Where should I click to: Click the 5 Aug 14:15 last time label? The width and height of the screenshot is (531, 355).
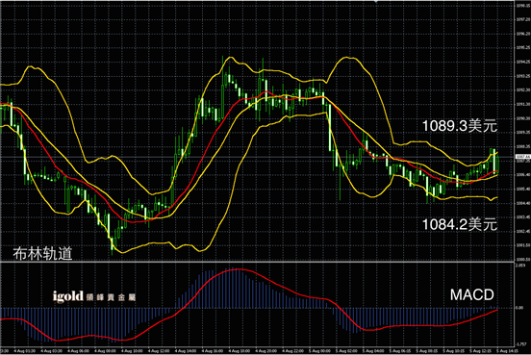(x=507, y=351)
